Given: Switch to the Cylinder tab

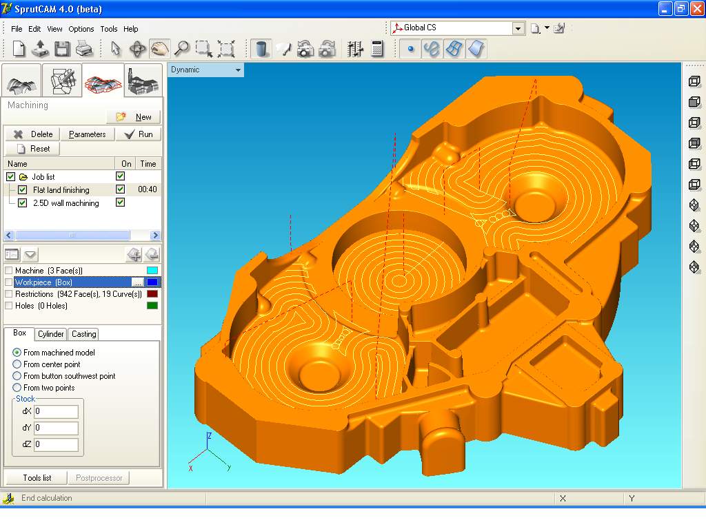Looking at the screenshot, I should pyautogui.click(x=51, y=334).
